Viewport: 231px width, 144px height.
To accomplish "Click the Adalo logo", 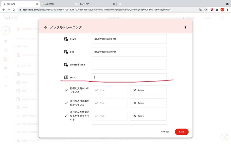I will (11, 18).
